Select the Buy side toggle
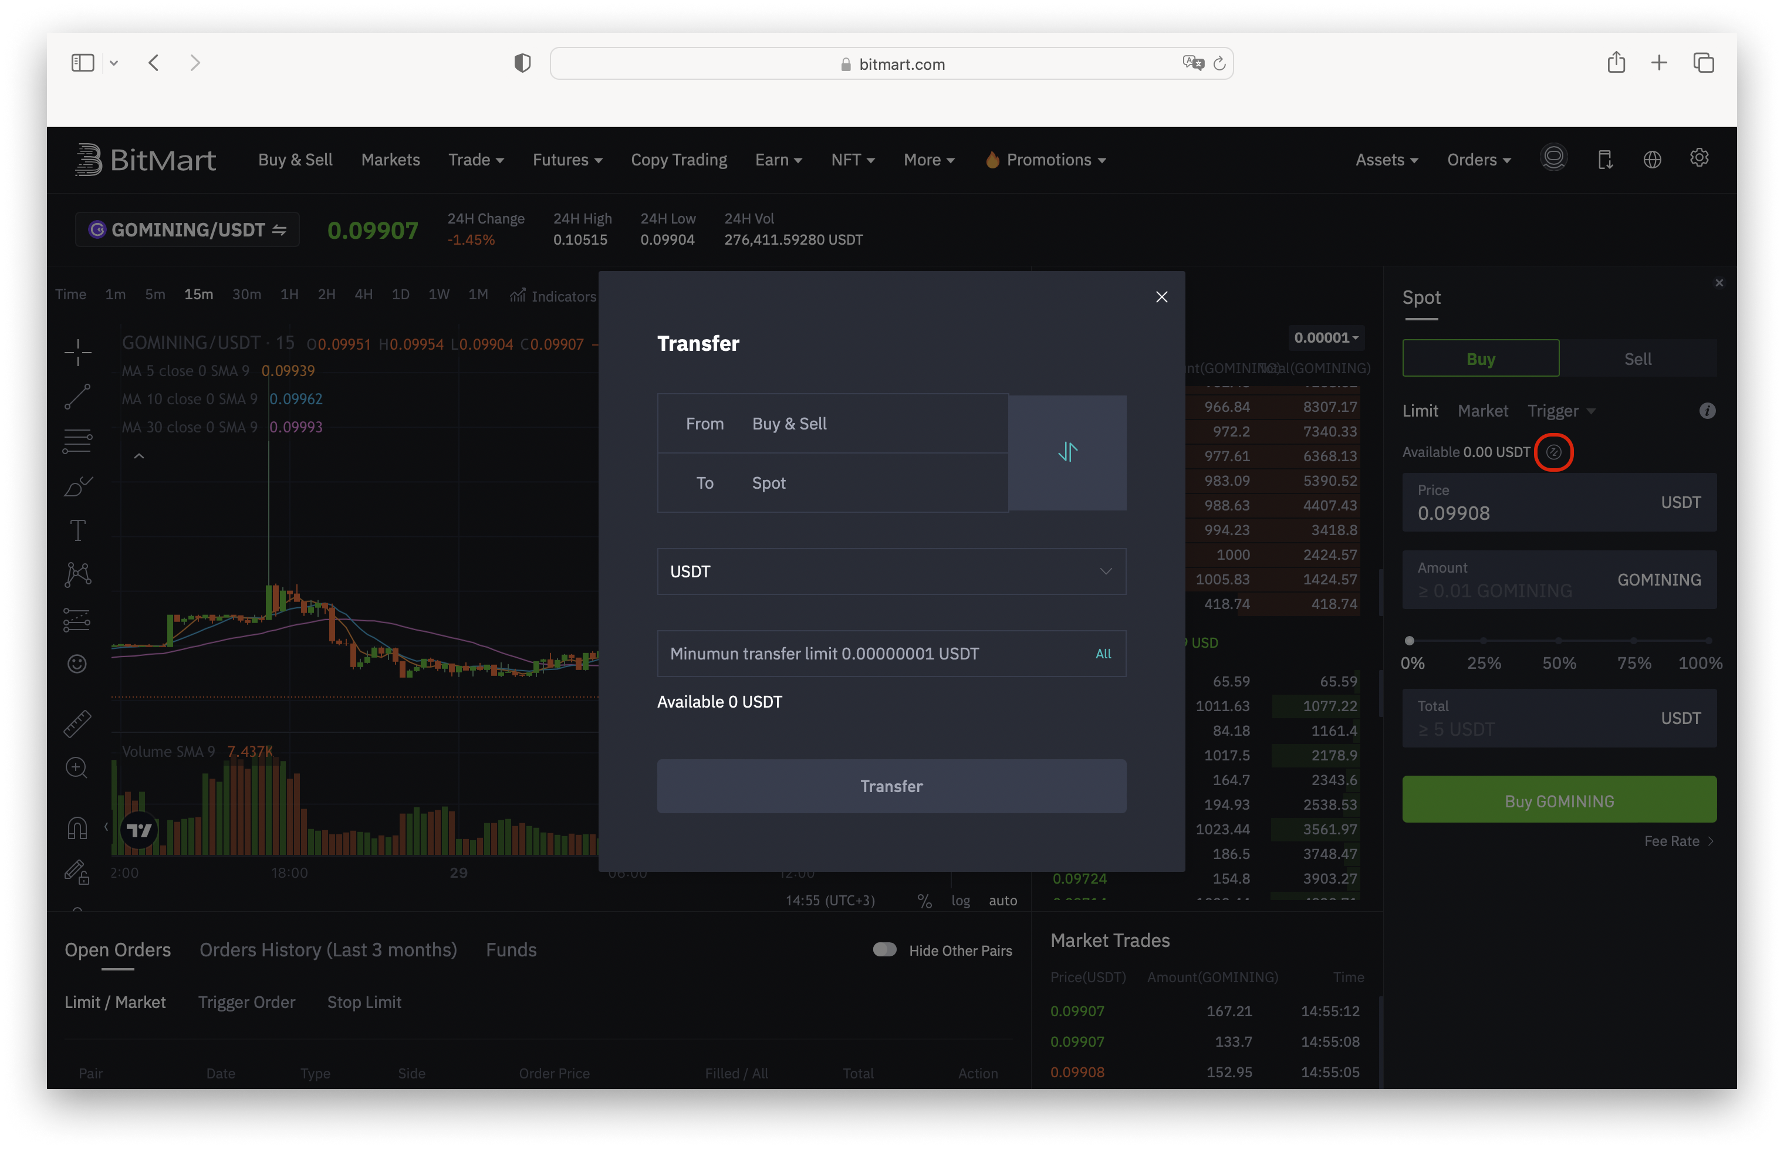The image size is (1784, 1150). [x=1480, y=359]
